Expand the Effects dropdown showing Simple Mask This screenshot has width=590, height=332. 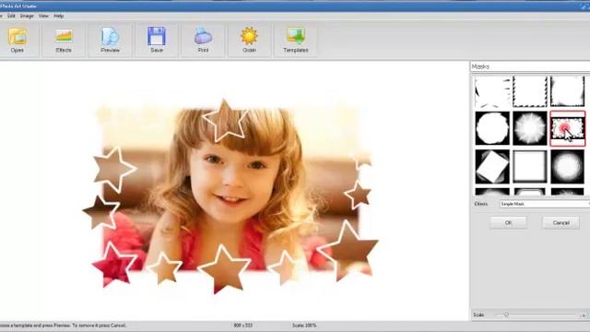point(545,204)
